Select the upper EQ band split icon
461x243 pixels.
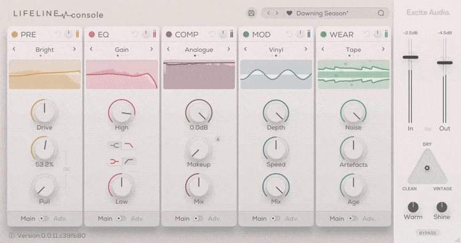click(115, 145)
